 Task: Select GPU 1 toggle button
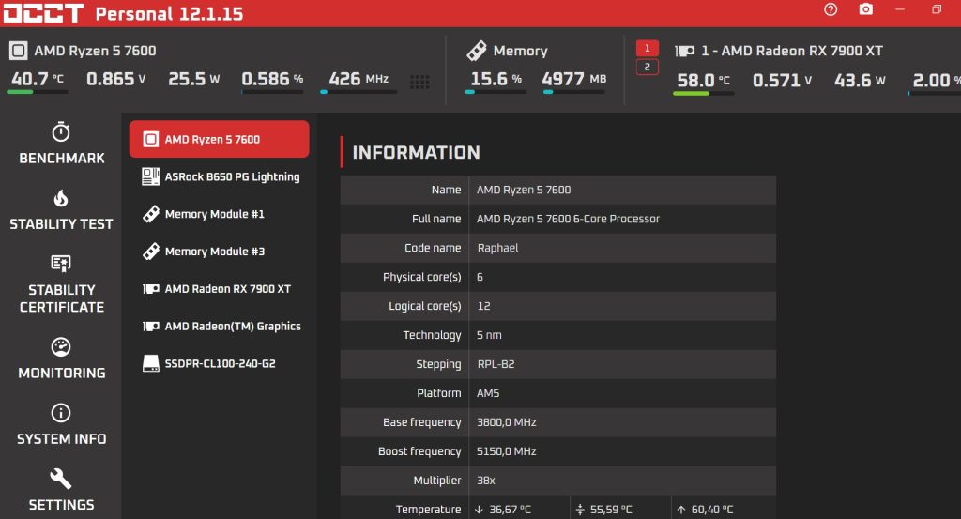[648, 49]
